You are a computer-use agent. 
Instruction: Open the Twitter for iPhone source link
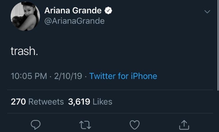123,76
